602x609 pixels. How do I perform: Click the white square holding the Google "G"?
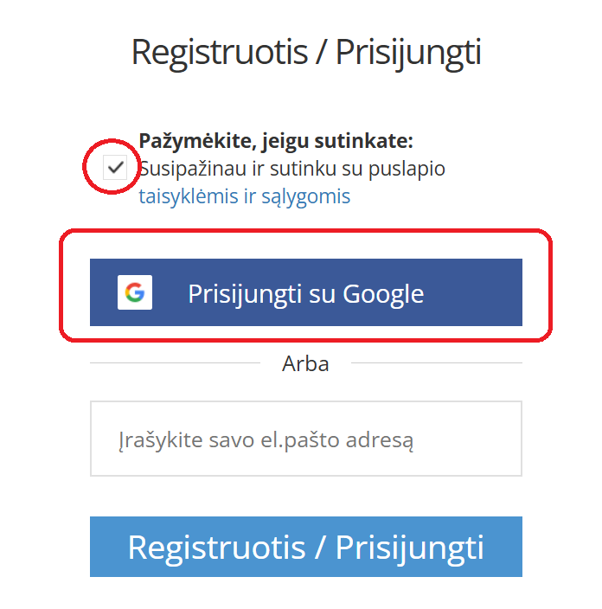point(135,293)
